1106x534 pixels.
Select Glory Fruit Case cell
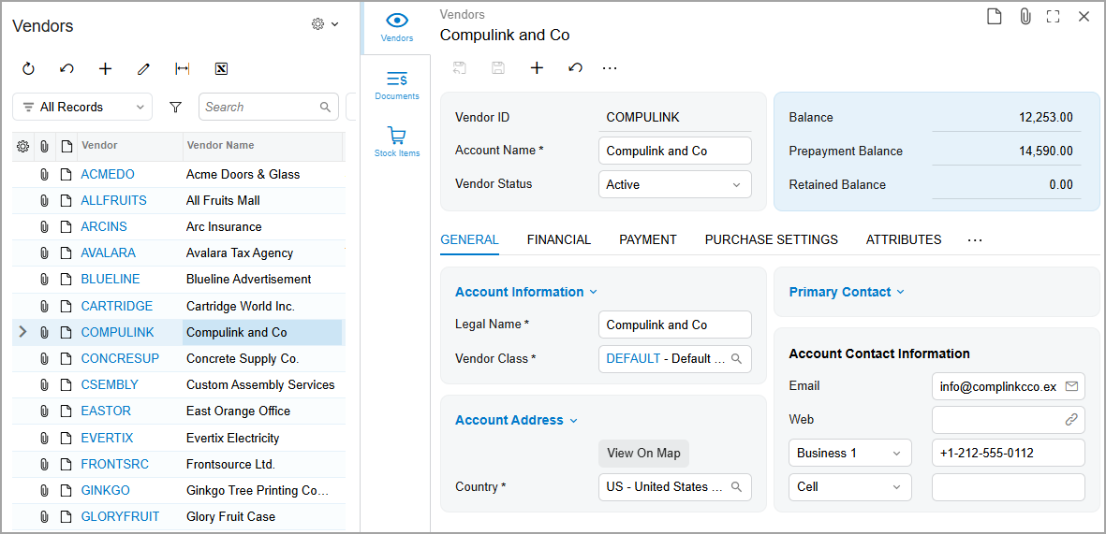(x=262, y=517)
